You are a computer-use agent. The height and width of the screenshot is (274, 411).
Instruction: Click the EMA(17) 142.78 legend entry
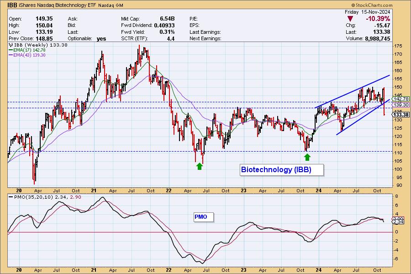point(27,50)
